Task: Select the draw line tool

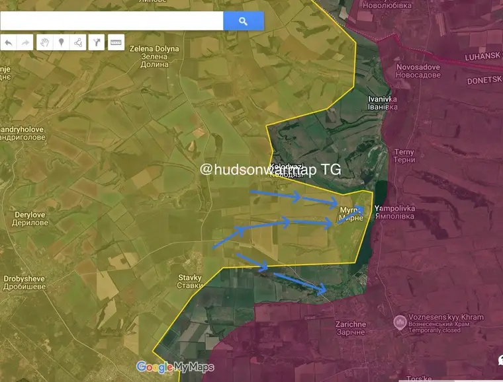Action: [78, 42]
